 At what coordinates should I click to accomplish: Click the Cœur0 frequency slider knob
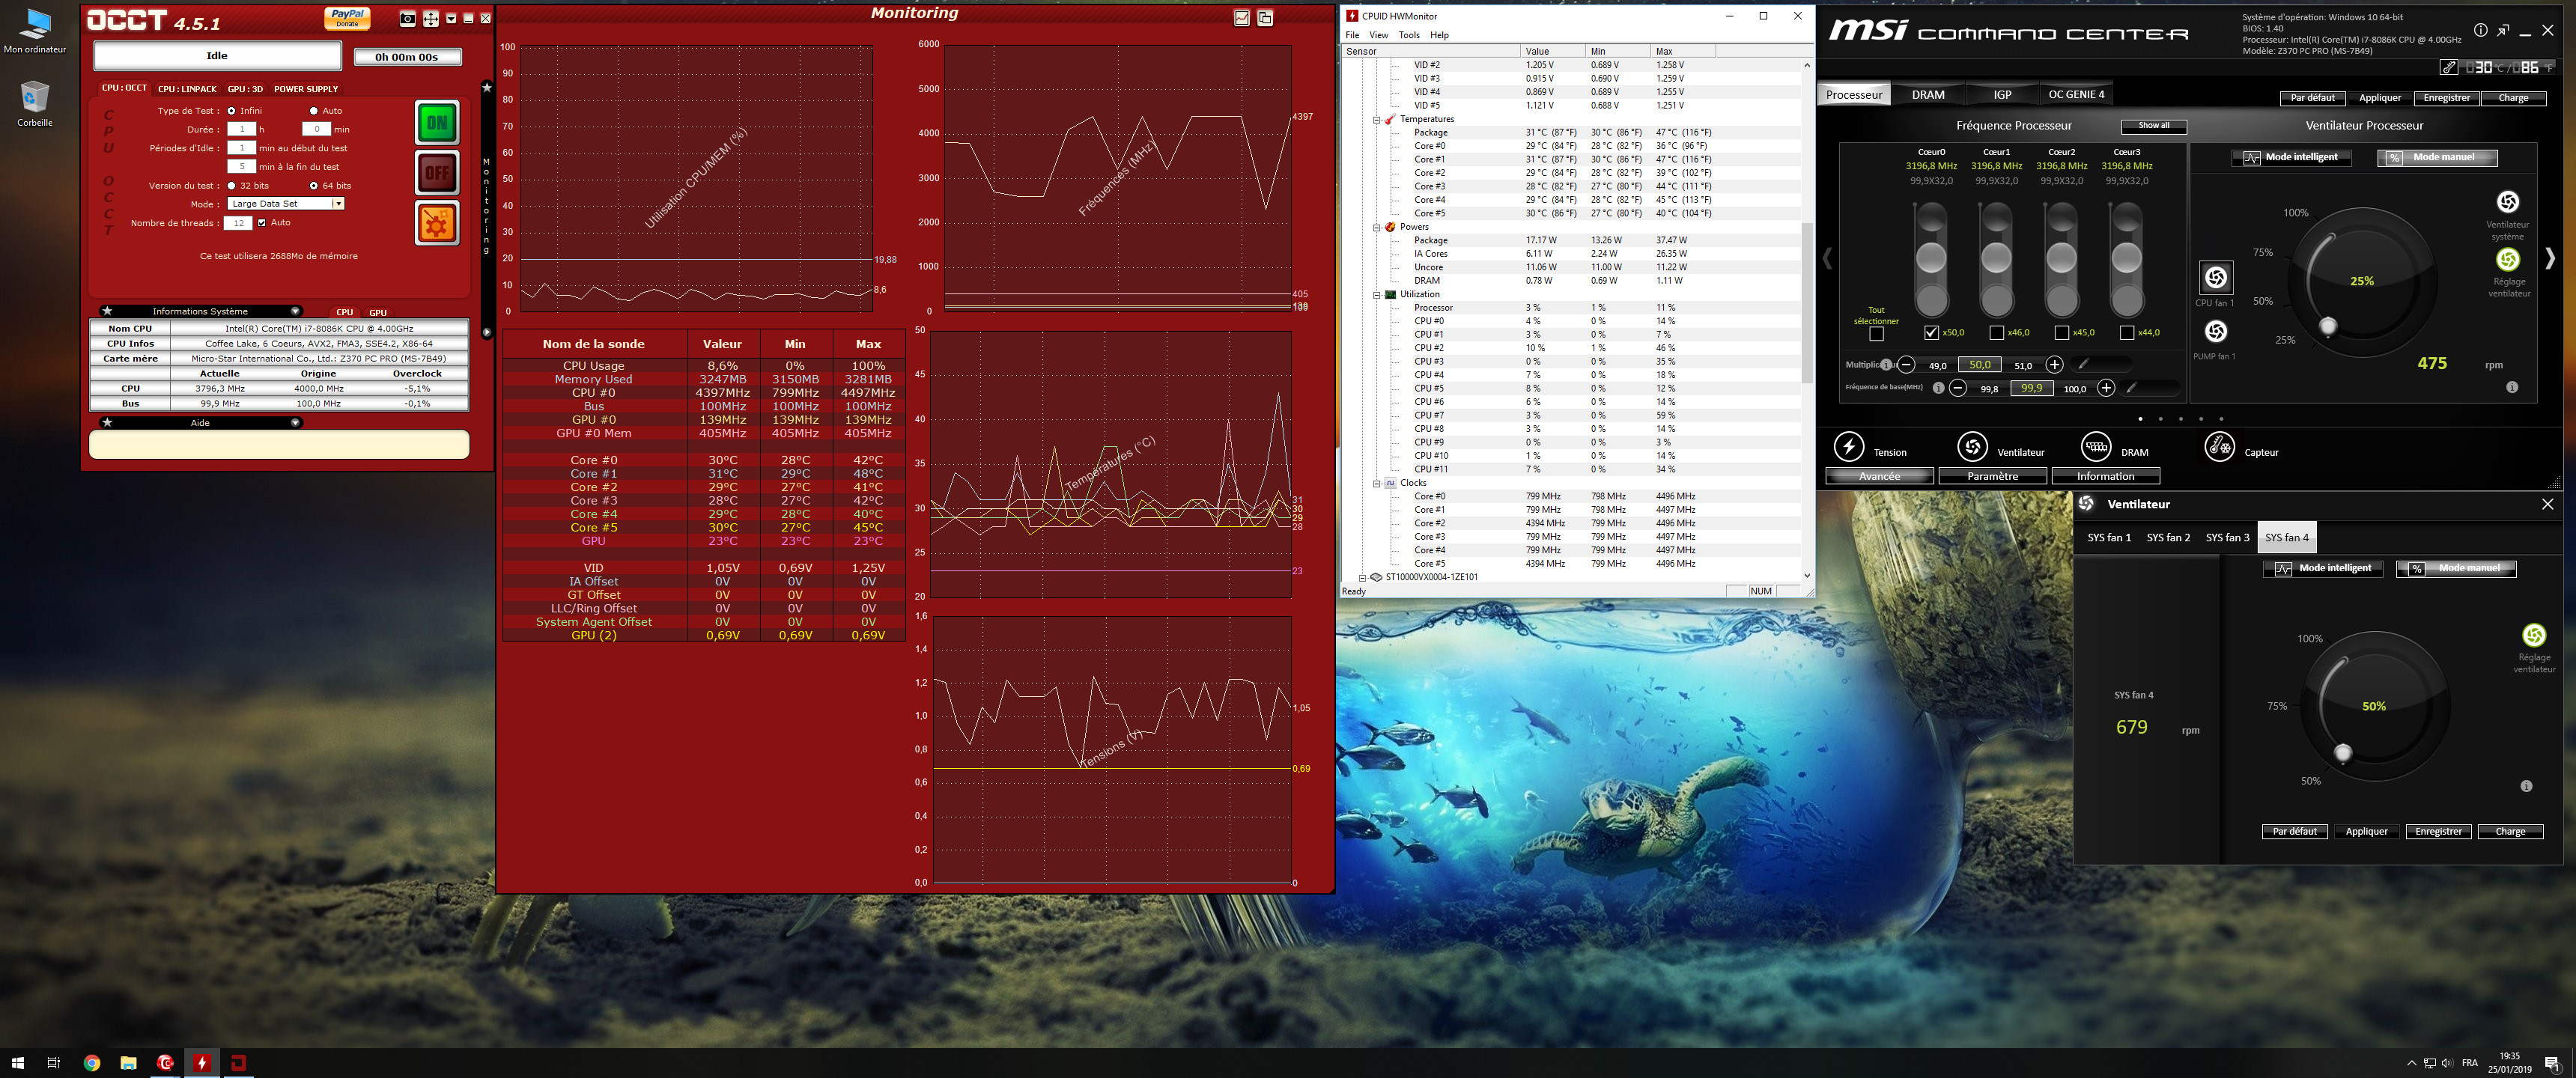pos(1931,258)
